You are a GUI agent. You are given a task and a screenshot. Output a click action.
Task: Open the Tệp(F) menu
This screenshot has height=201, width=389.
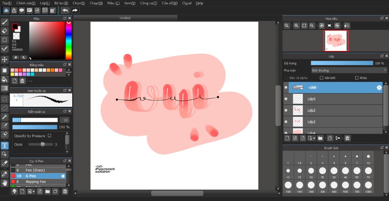[x=7, y=3]
